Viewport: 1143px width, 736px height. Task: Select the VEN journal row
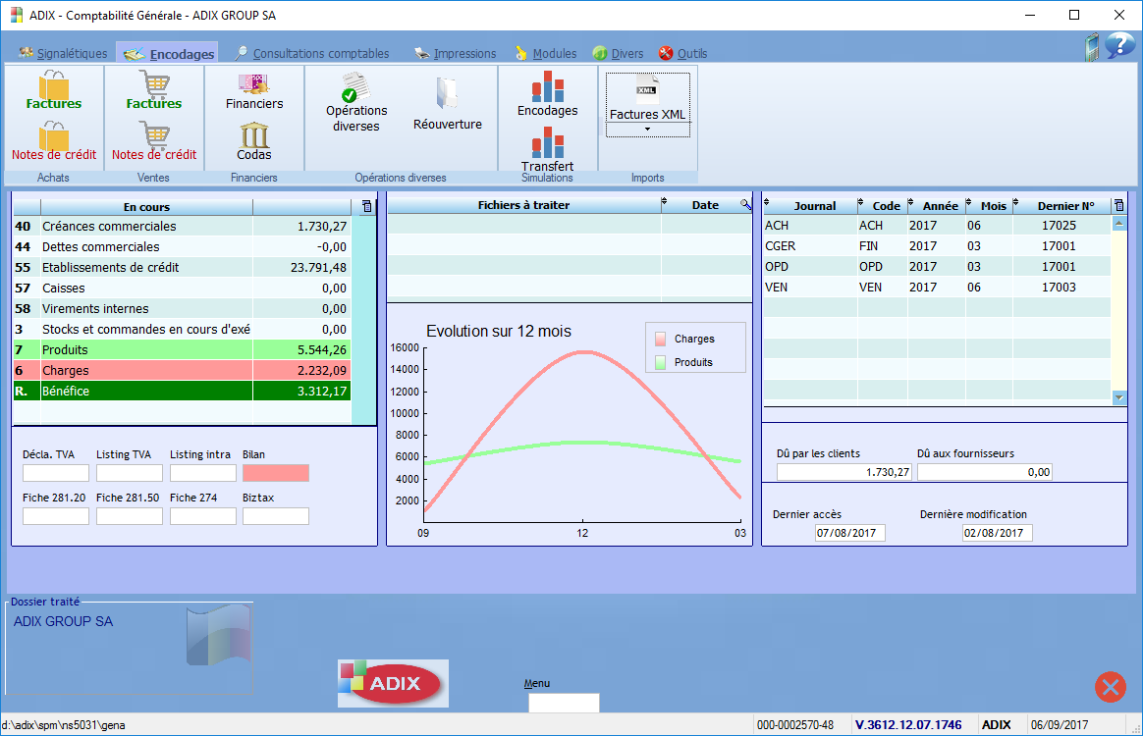[x=937, y=288]
